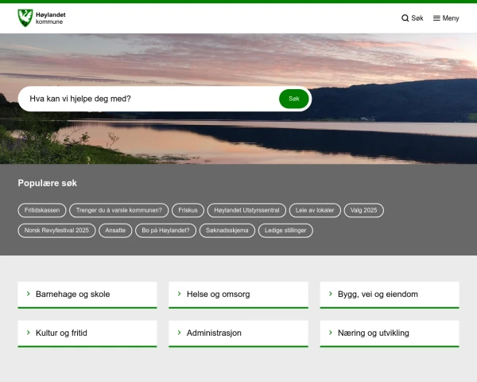This screenshot has height=382, width=477.
Task: Open the Ledige stillinger tag
Action: coord(285,230)
